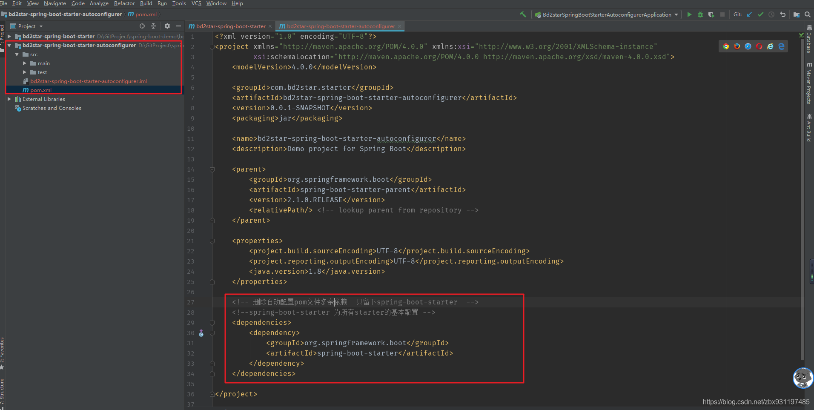Click the Build Project hammer icon
The width and height of the screenshot is (814, 410).
(523, 14)
